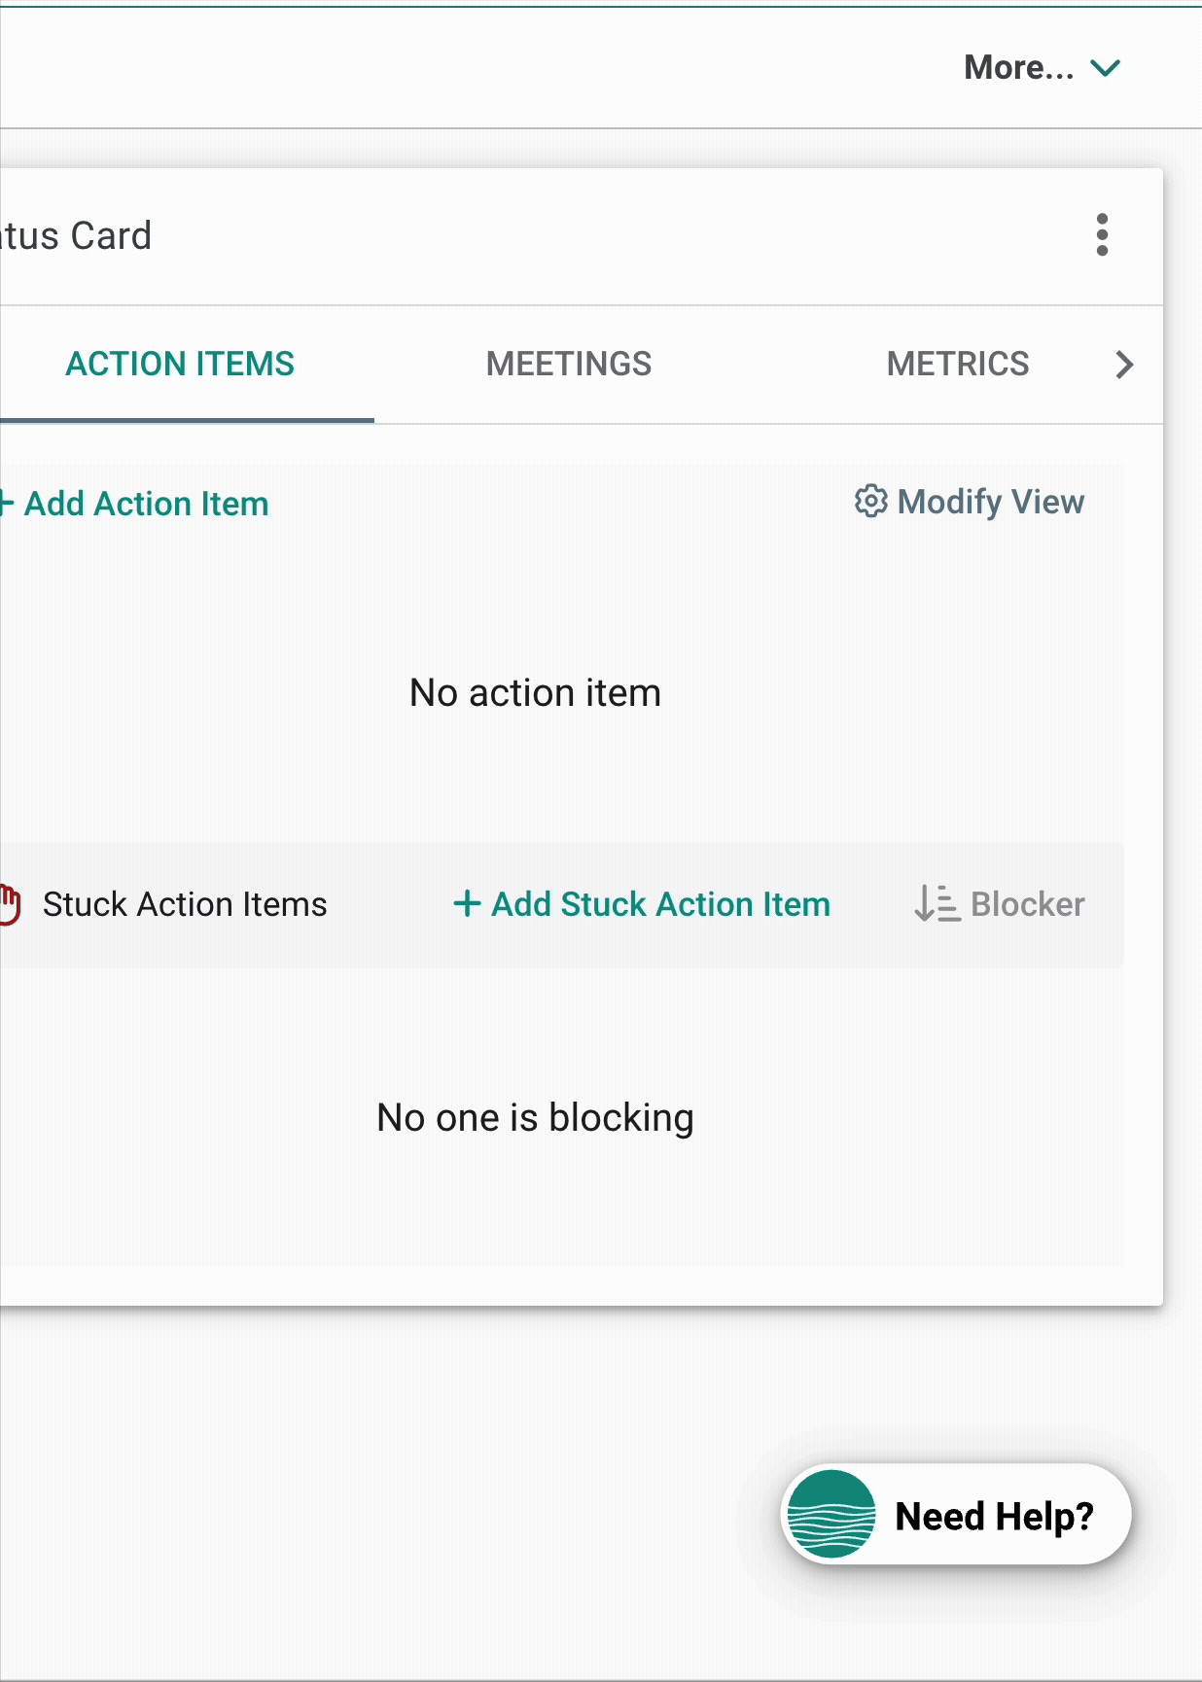This screenshot has height=1682, width=1202.
Task: Switch to the Meetings tab
Action: [569, 364]
